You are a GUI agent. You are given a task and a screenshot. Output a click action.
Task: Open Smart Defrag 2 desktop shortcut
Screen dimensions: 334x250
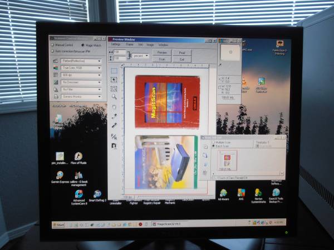(x=97, y=194)
